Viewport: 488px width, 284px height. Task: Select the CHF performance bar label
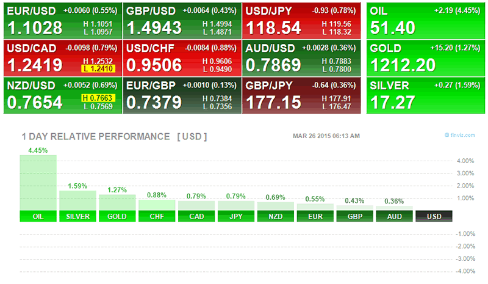click(157, 216)
